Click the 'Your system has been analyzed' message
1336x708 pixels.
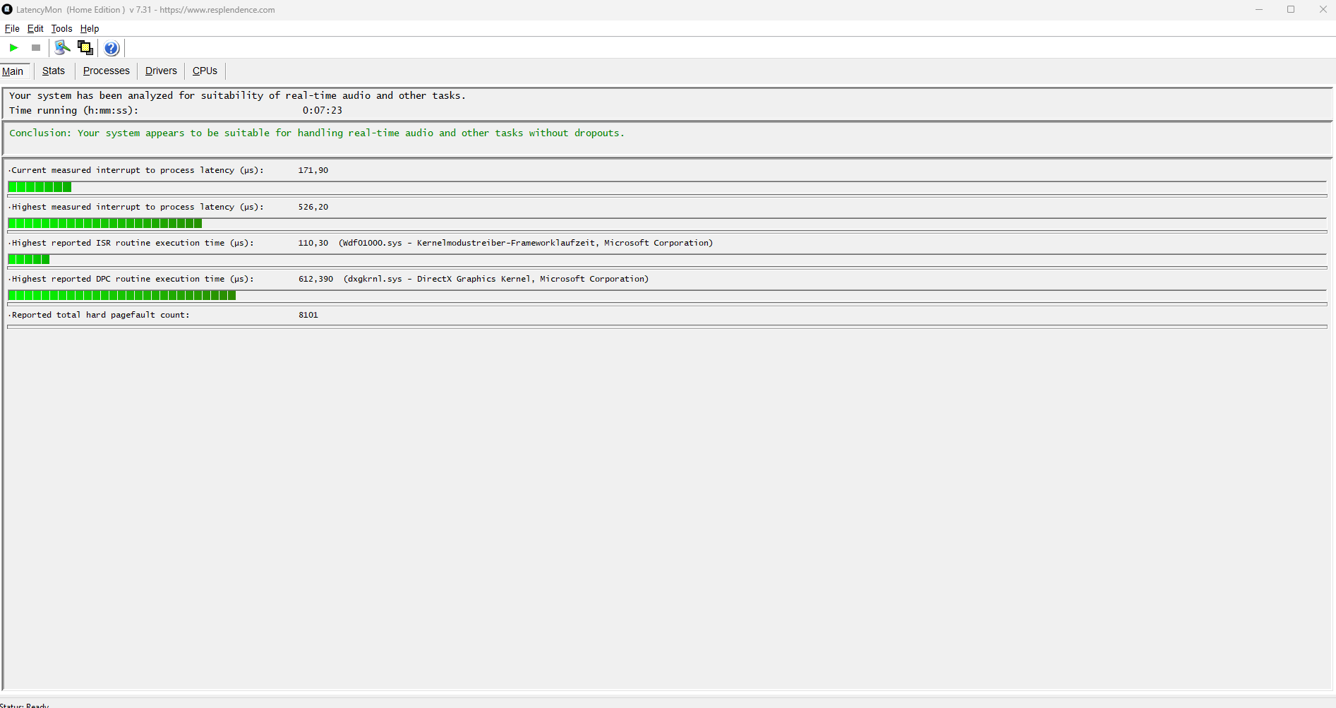click(237, 96)
